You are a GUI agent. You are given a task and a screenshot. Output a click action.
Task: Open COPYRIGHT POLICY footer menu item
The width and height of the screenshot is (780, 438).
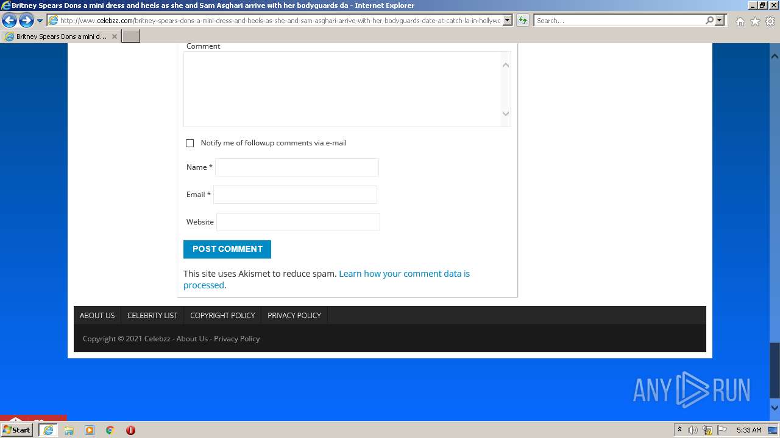pyautogui.click(x=222, y=315)
